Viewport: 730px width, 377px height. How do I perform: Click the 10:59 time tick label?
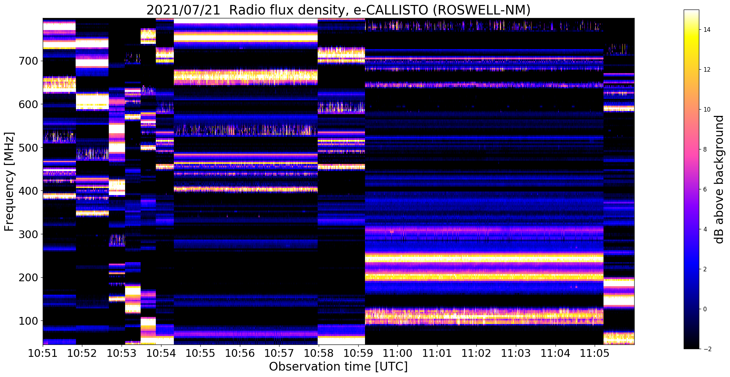click(x=359, y=354)
